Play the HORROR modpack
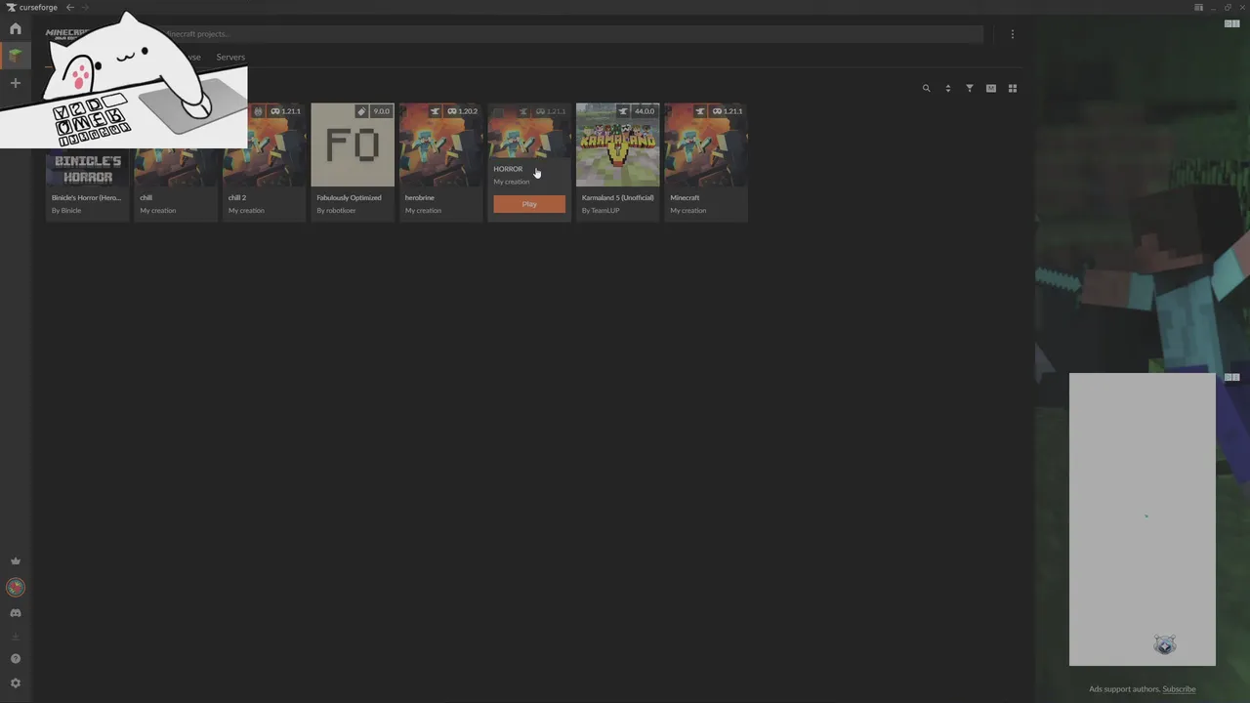 point(529,204)
